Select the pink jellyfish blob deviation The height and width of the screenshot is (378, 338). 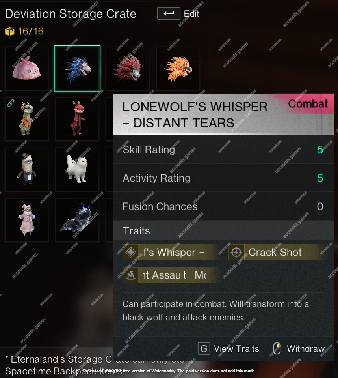[x=26, y=69]
